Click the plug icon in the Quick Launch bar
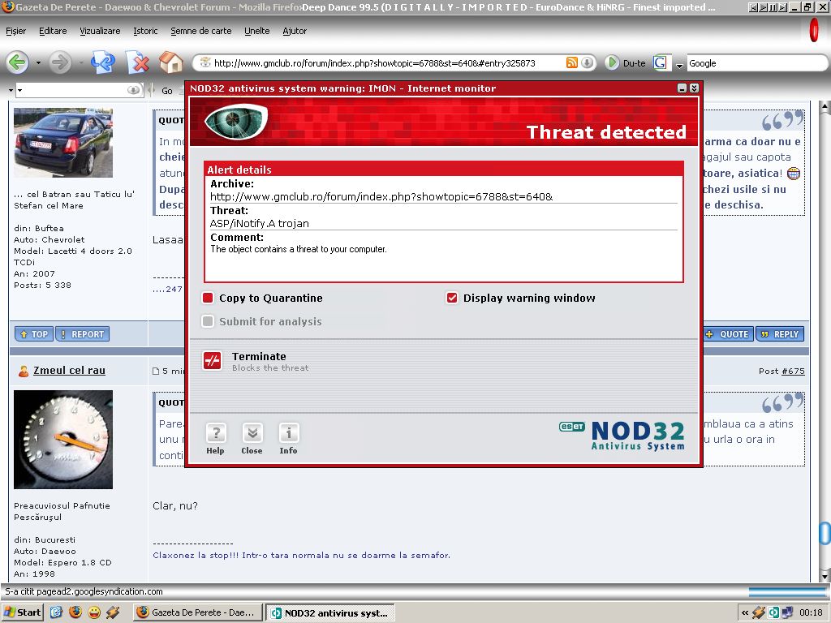831x623 pixels. point(112,612)
